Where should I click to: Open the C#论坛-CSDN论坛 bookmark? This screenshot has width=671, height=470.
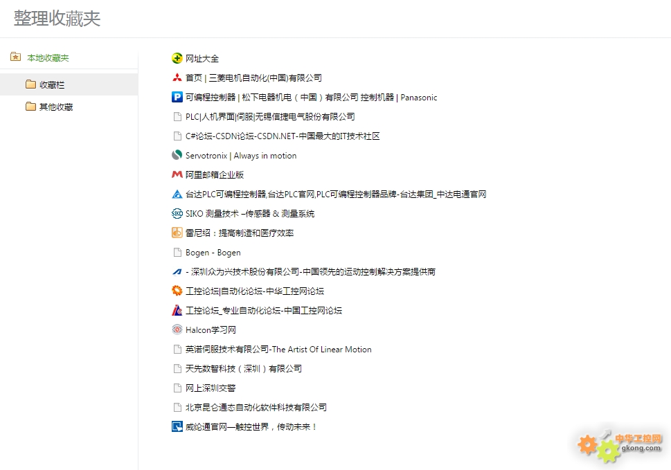tap(283, 136)
